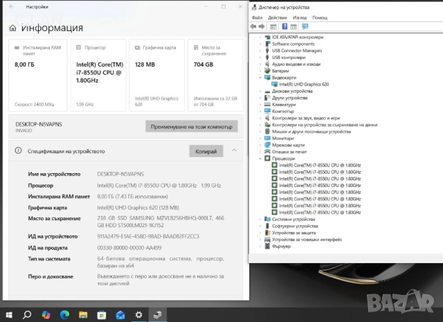Select the last i7-8550U processor entry
The width and height of the screenshot is (443, 322).
click(x=320, y=213)
